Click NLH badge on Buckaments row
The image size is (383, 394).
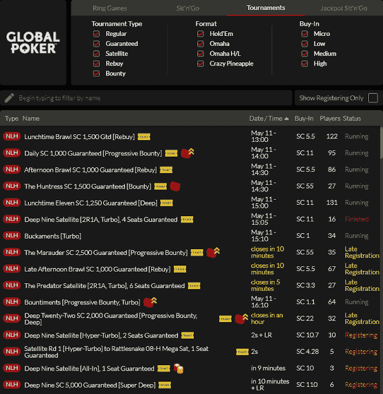12,236
